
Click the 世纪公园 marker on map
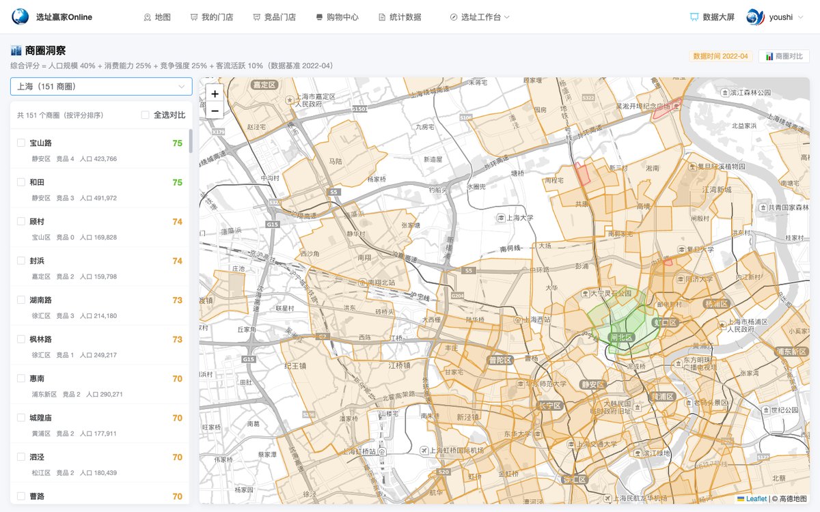pos(765,410)
